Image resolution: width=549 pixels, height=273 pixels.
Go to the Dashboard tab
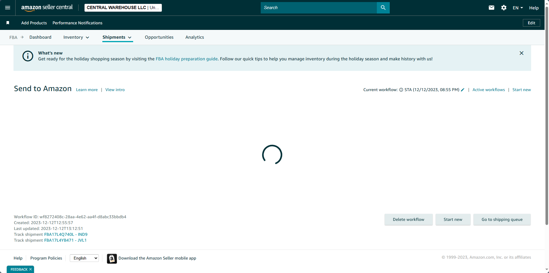40,37
